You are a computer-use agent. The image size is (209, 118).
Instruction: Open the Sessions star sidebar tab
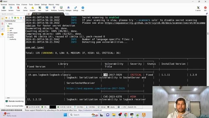pos(2,19)
